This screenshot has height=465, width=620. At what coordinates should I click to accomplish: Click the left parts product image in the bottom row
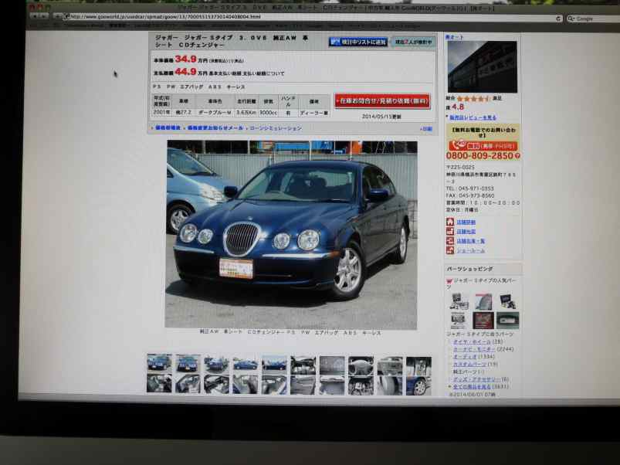459,321
